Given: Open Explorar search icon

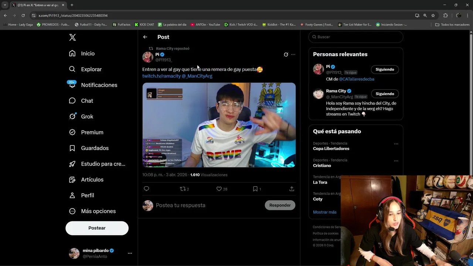Looking at the screenshot, I should click(72, 69).
